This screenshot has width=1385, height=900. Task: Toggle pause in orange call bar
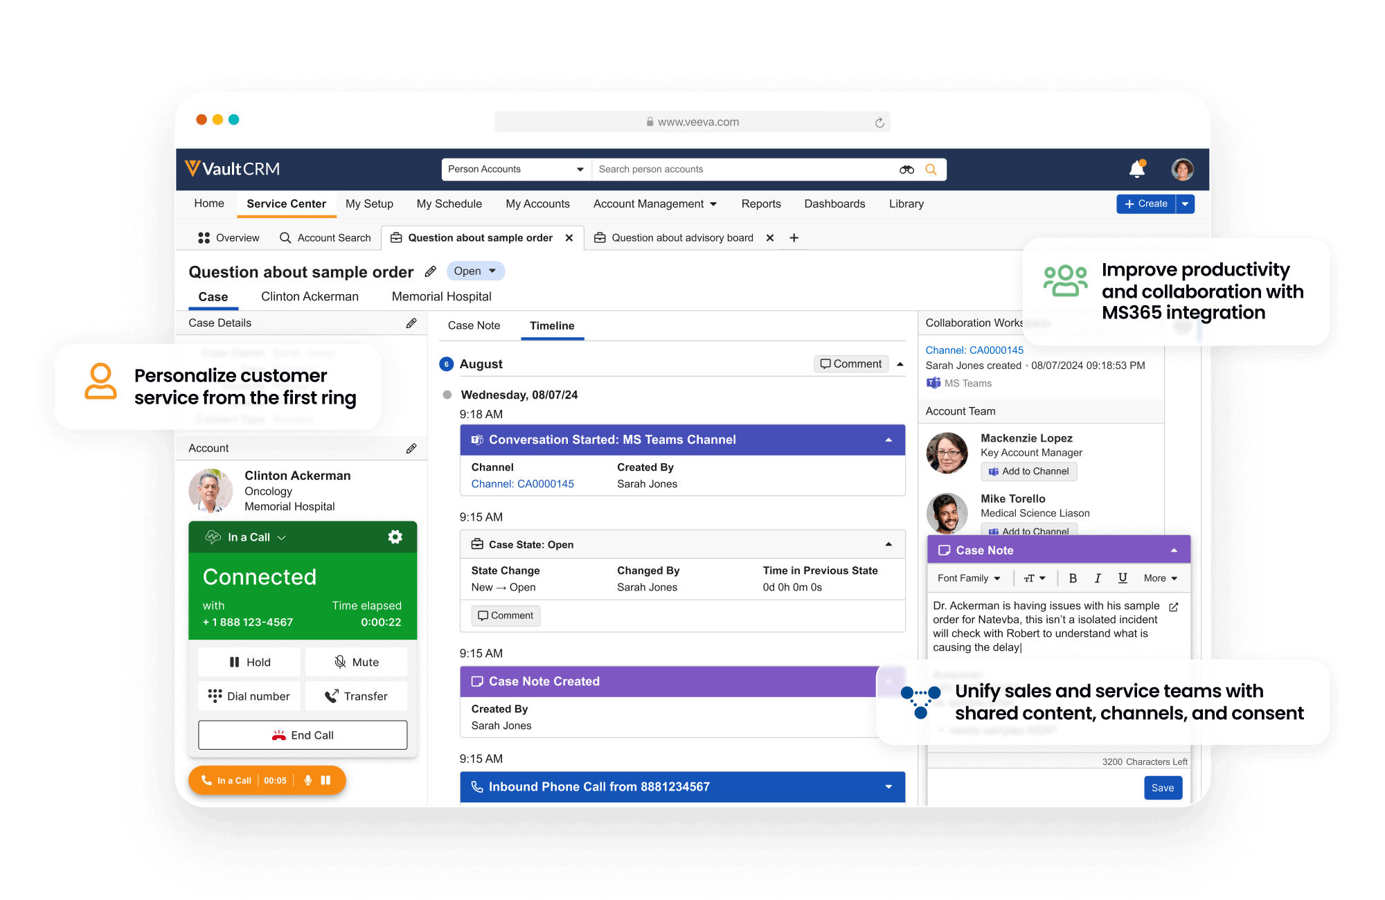pos(325,780)
